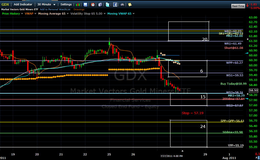260x160 pixels.
Task: Click gray price-axis marker beside 61.50
Action: [247, 39]
